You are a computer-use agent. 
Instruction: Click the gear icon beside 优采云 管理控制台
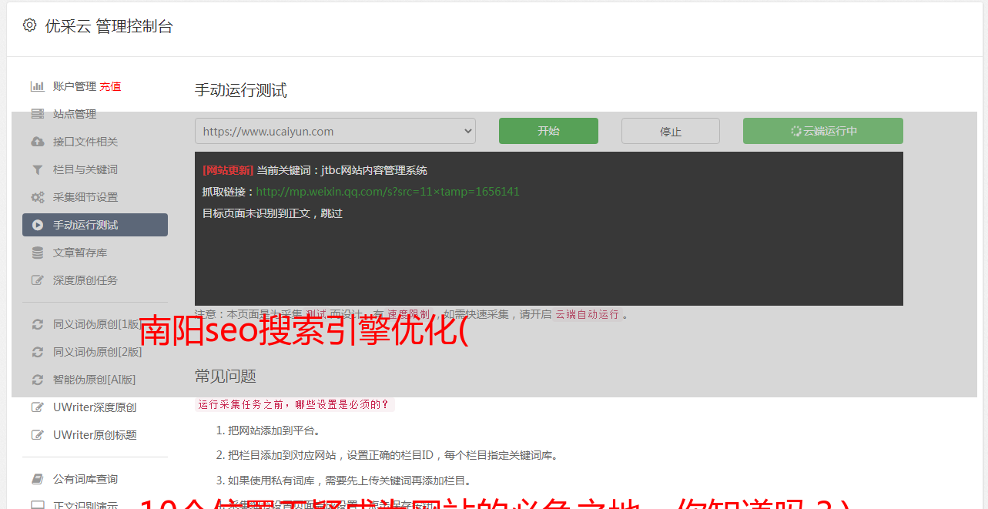click(x=29, y=25)
